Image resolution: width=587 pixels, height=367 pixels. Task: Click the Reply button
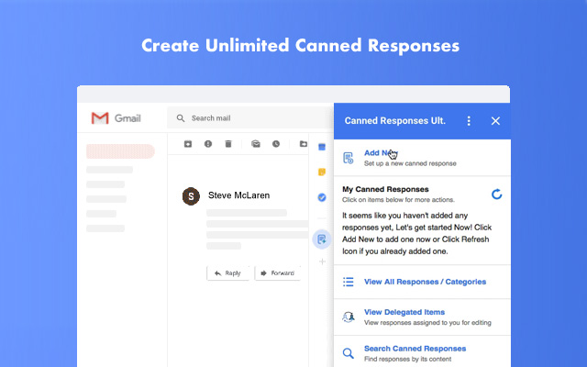[227, 273]
